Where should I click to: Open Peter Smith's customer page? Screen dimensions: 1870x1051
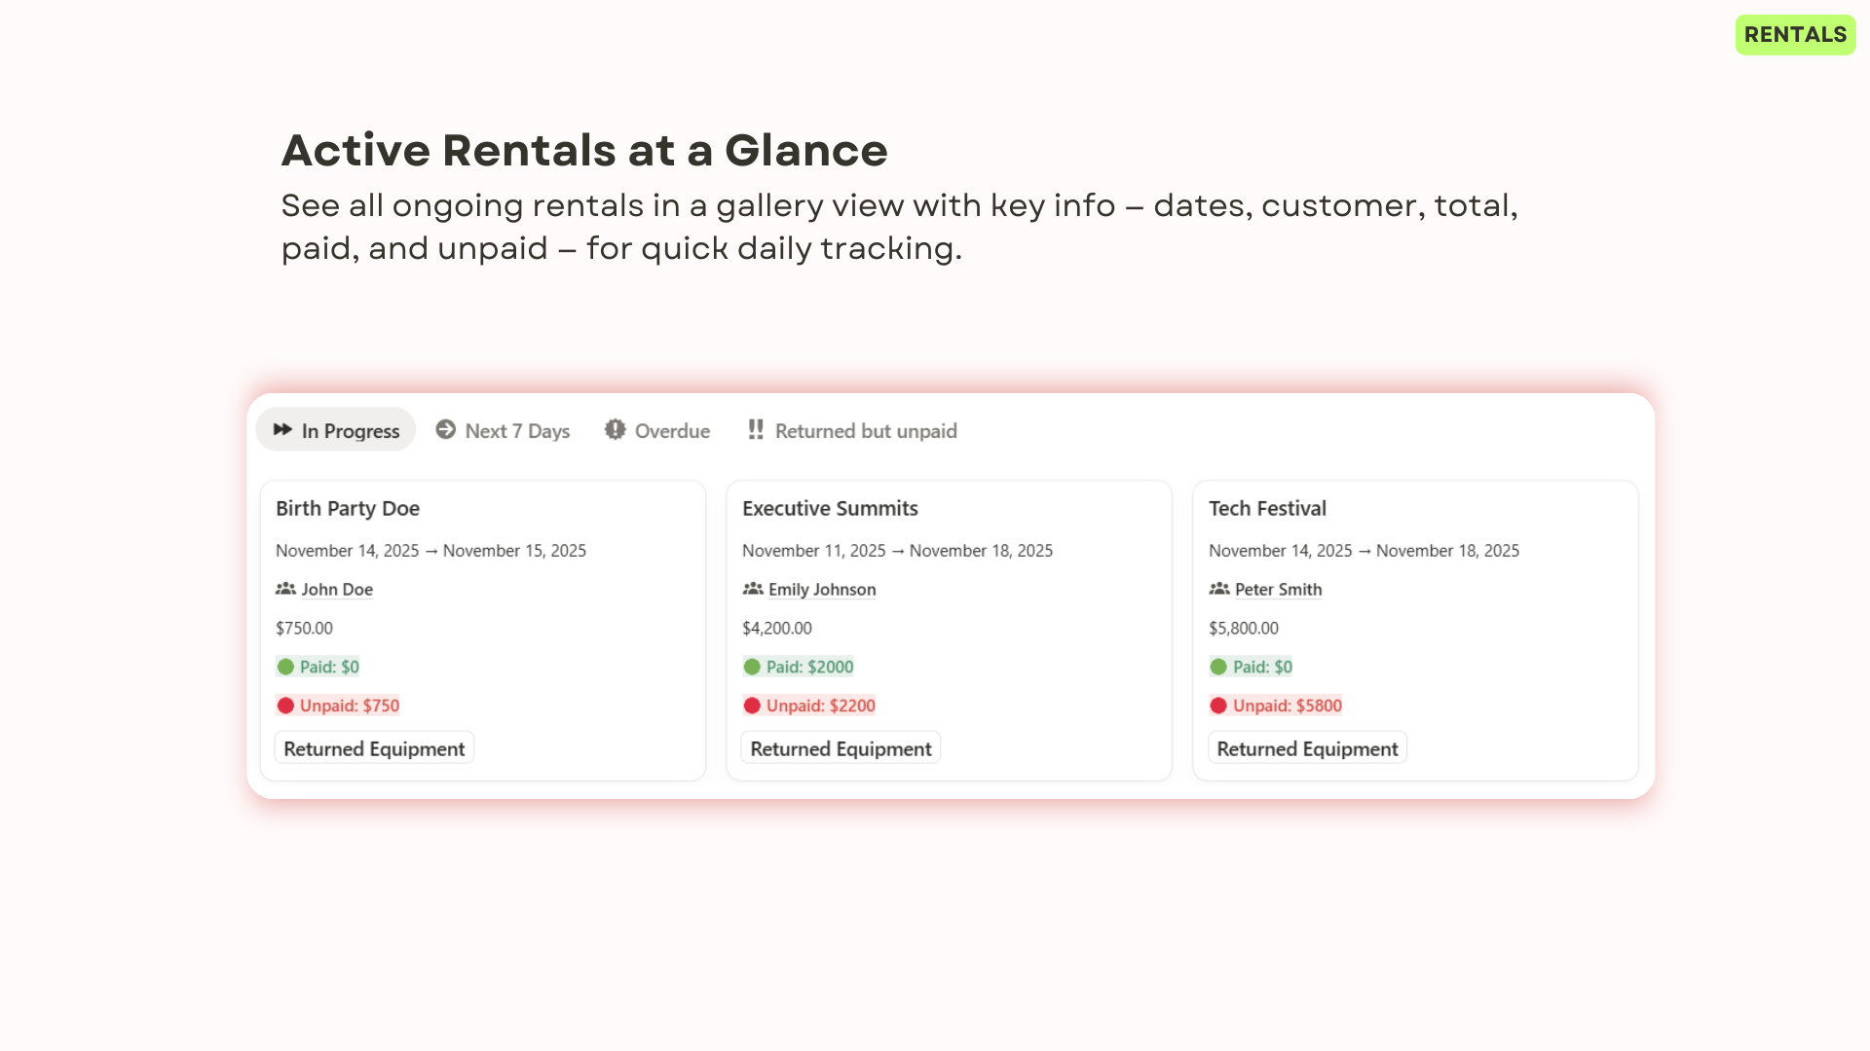(x=1278, y=589)
